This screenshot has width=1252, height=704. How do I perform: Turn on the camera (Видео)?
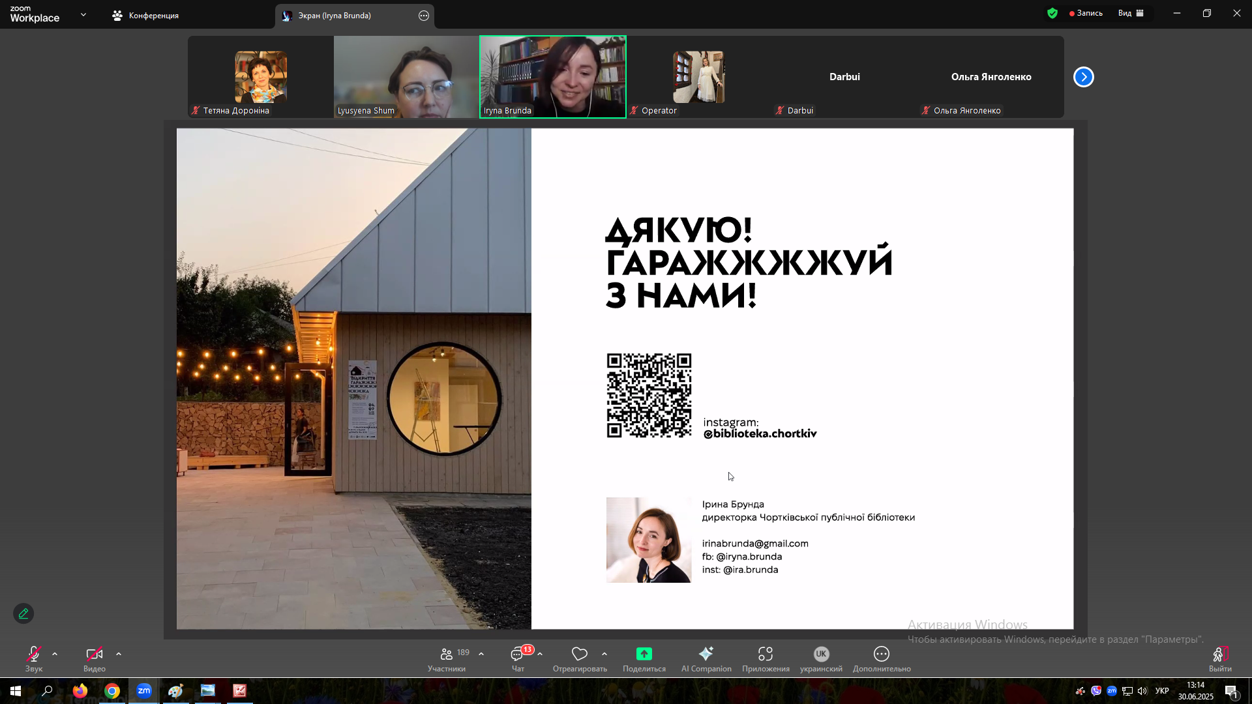[95, 654]
